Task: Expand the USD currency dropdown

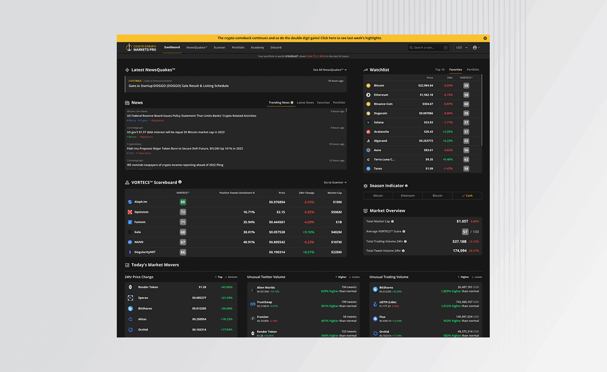Action: pos(461,47)
